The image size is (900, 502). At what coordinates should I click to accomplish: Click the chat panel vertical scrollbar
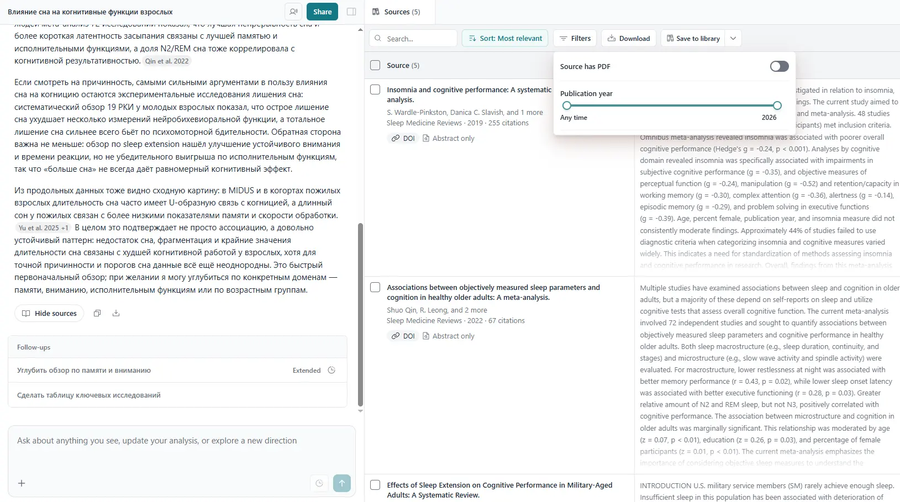point(360,315)
